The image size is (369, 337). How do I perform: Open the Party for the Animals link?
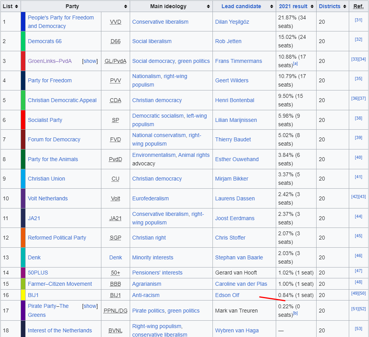pyautogui.click(x=53, y=160)
